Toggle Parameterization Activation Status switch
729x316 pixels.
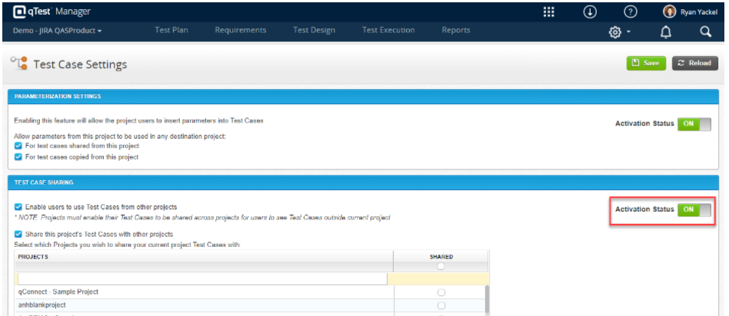coord(694,124)
